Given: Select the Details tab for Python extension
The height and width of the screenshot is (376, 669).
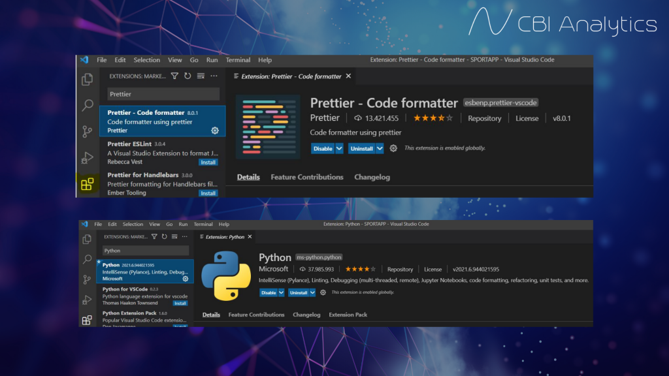Looking at the screenshot, I should point(211,315).
